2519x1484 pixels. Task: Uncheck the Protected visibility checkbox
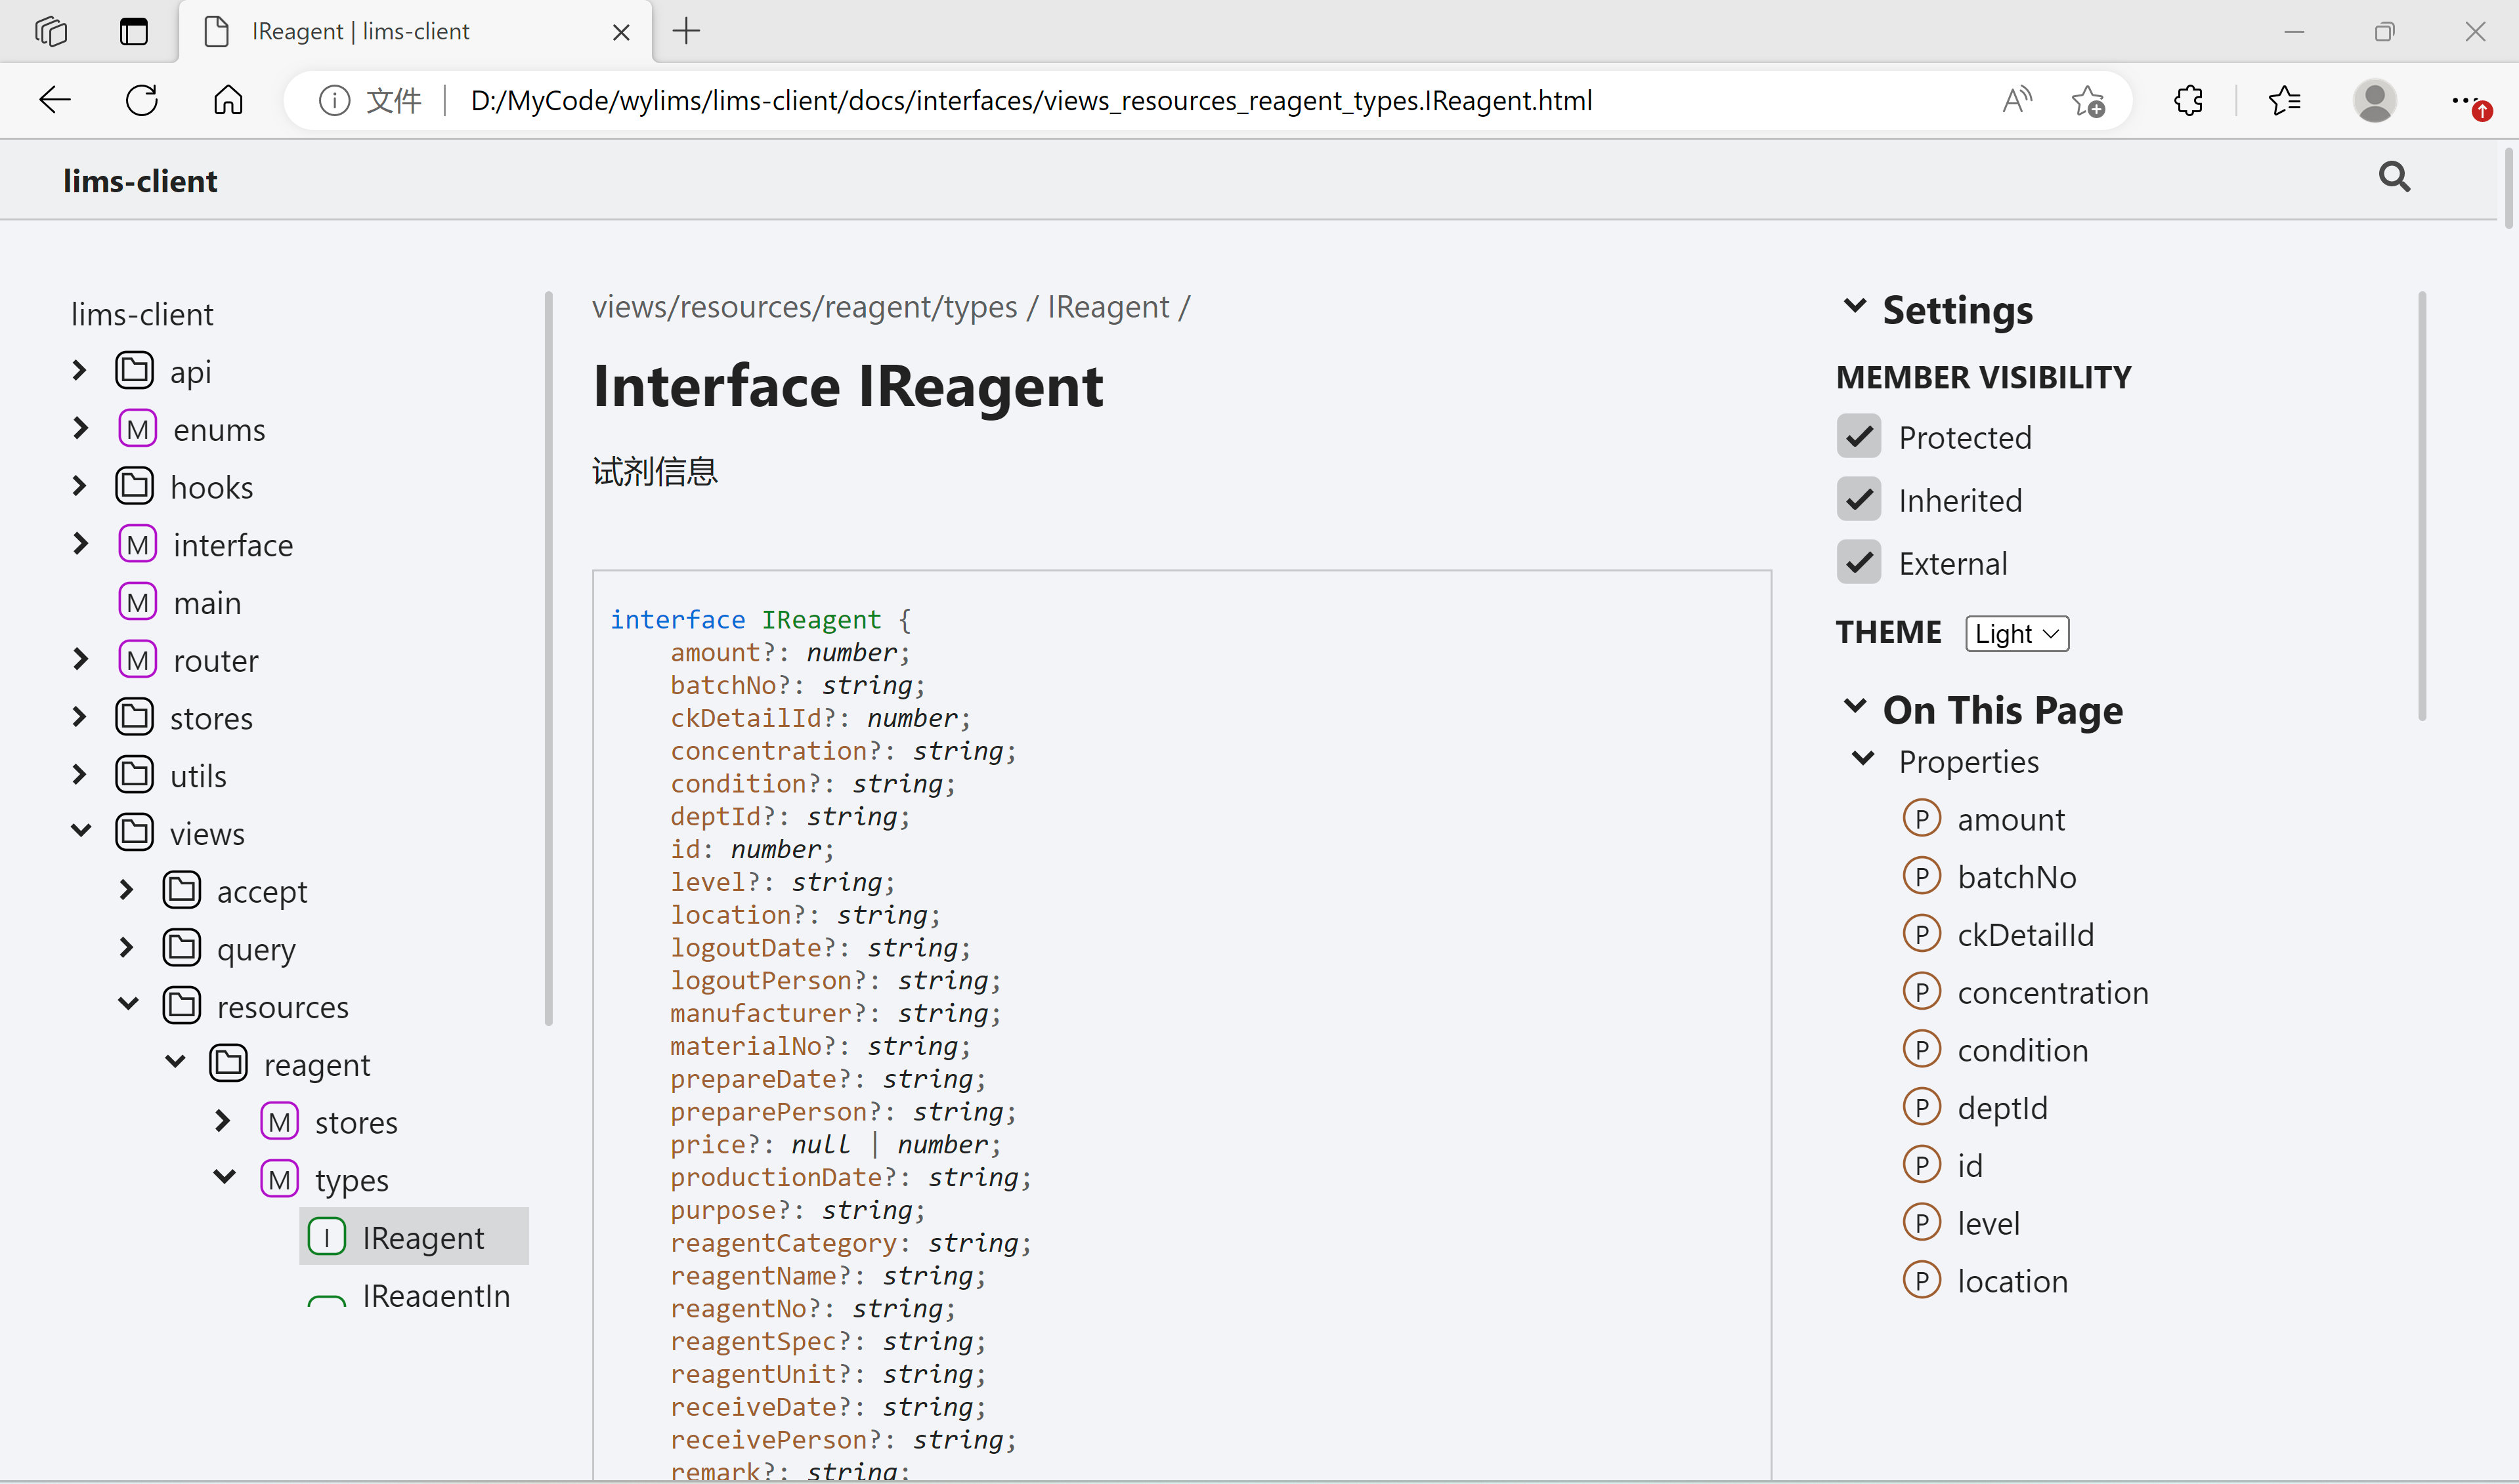tap(1859, 437)
